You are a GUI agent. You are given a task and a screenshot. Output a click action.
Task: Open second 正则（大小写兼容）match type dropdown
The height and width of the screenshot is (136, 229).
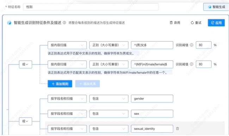[109, 64]
